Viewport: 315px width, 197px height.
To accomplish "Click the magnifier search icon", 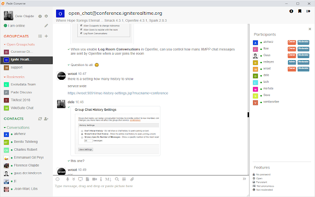I will coord(117,179).
